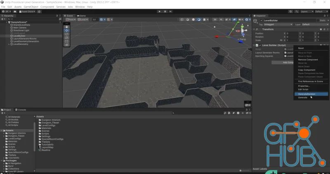Open the Asset Store dropdown

point(27,12)
